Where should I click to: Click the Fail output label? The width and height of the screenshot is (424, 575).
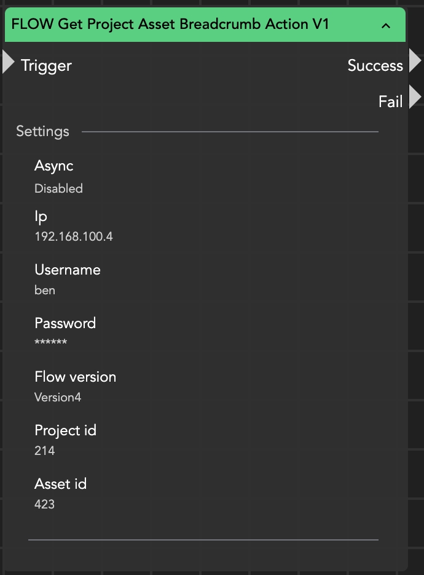pos(390,102)
